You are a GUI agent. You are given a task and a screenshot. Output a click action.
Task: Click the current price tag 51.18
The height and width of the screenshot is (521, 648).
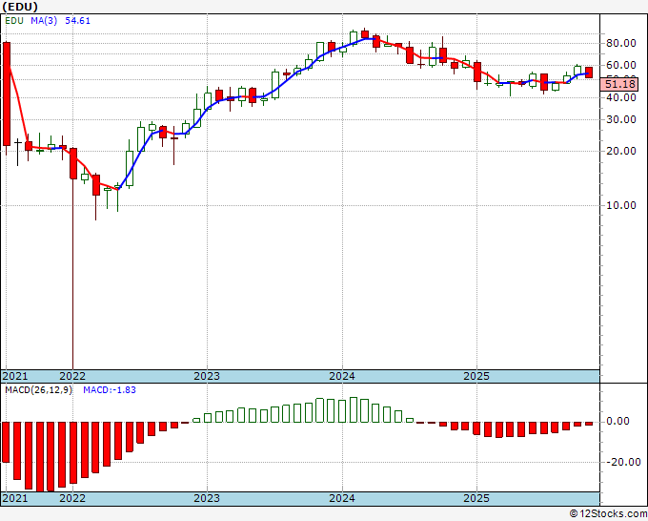pos(619,84)
